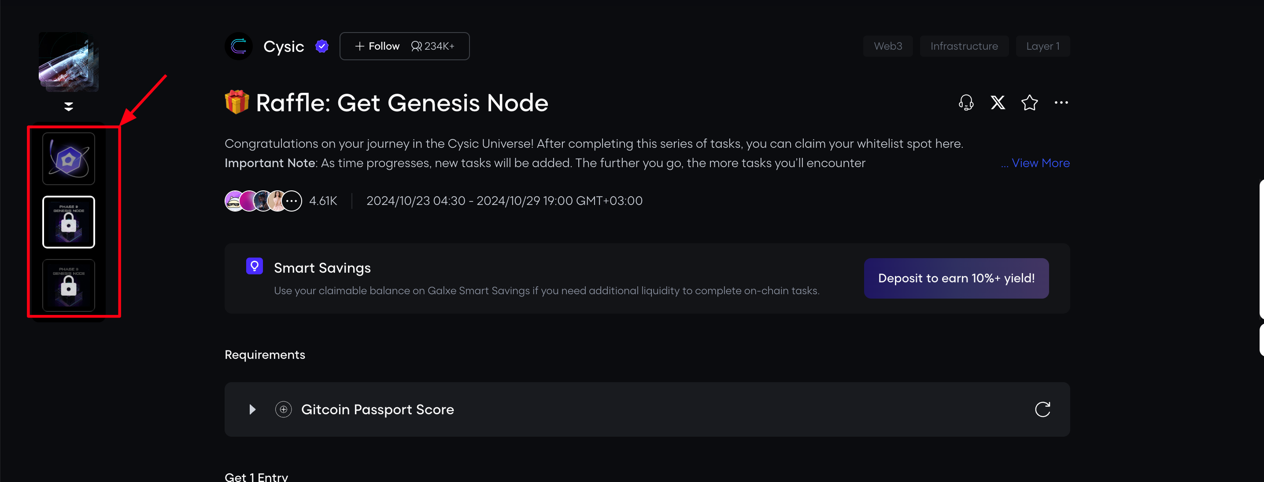This screenshot has width=1264, height=482.
Task: Select the Web3 tag
Action: coord(887,46)
